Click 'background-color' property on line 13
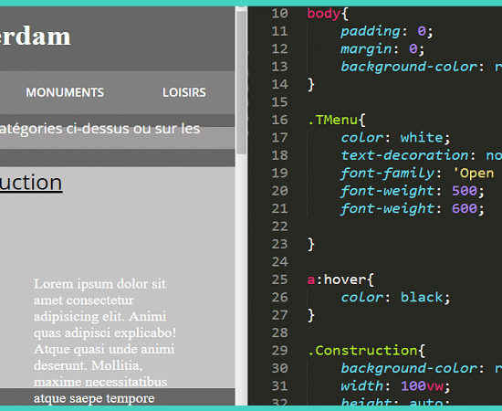 (x=409, y=67)
